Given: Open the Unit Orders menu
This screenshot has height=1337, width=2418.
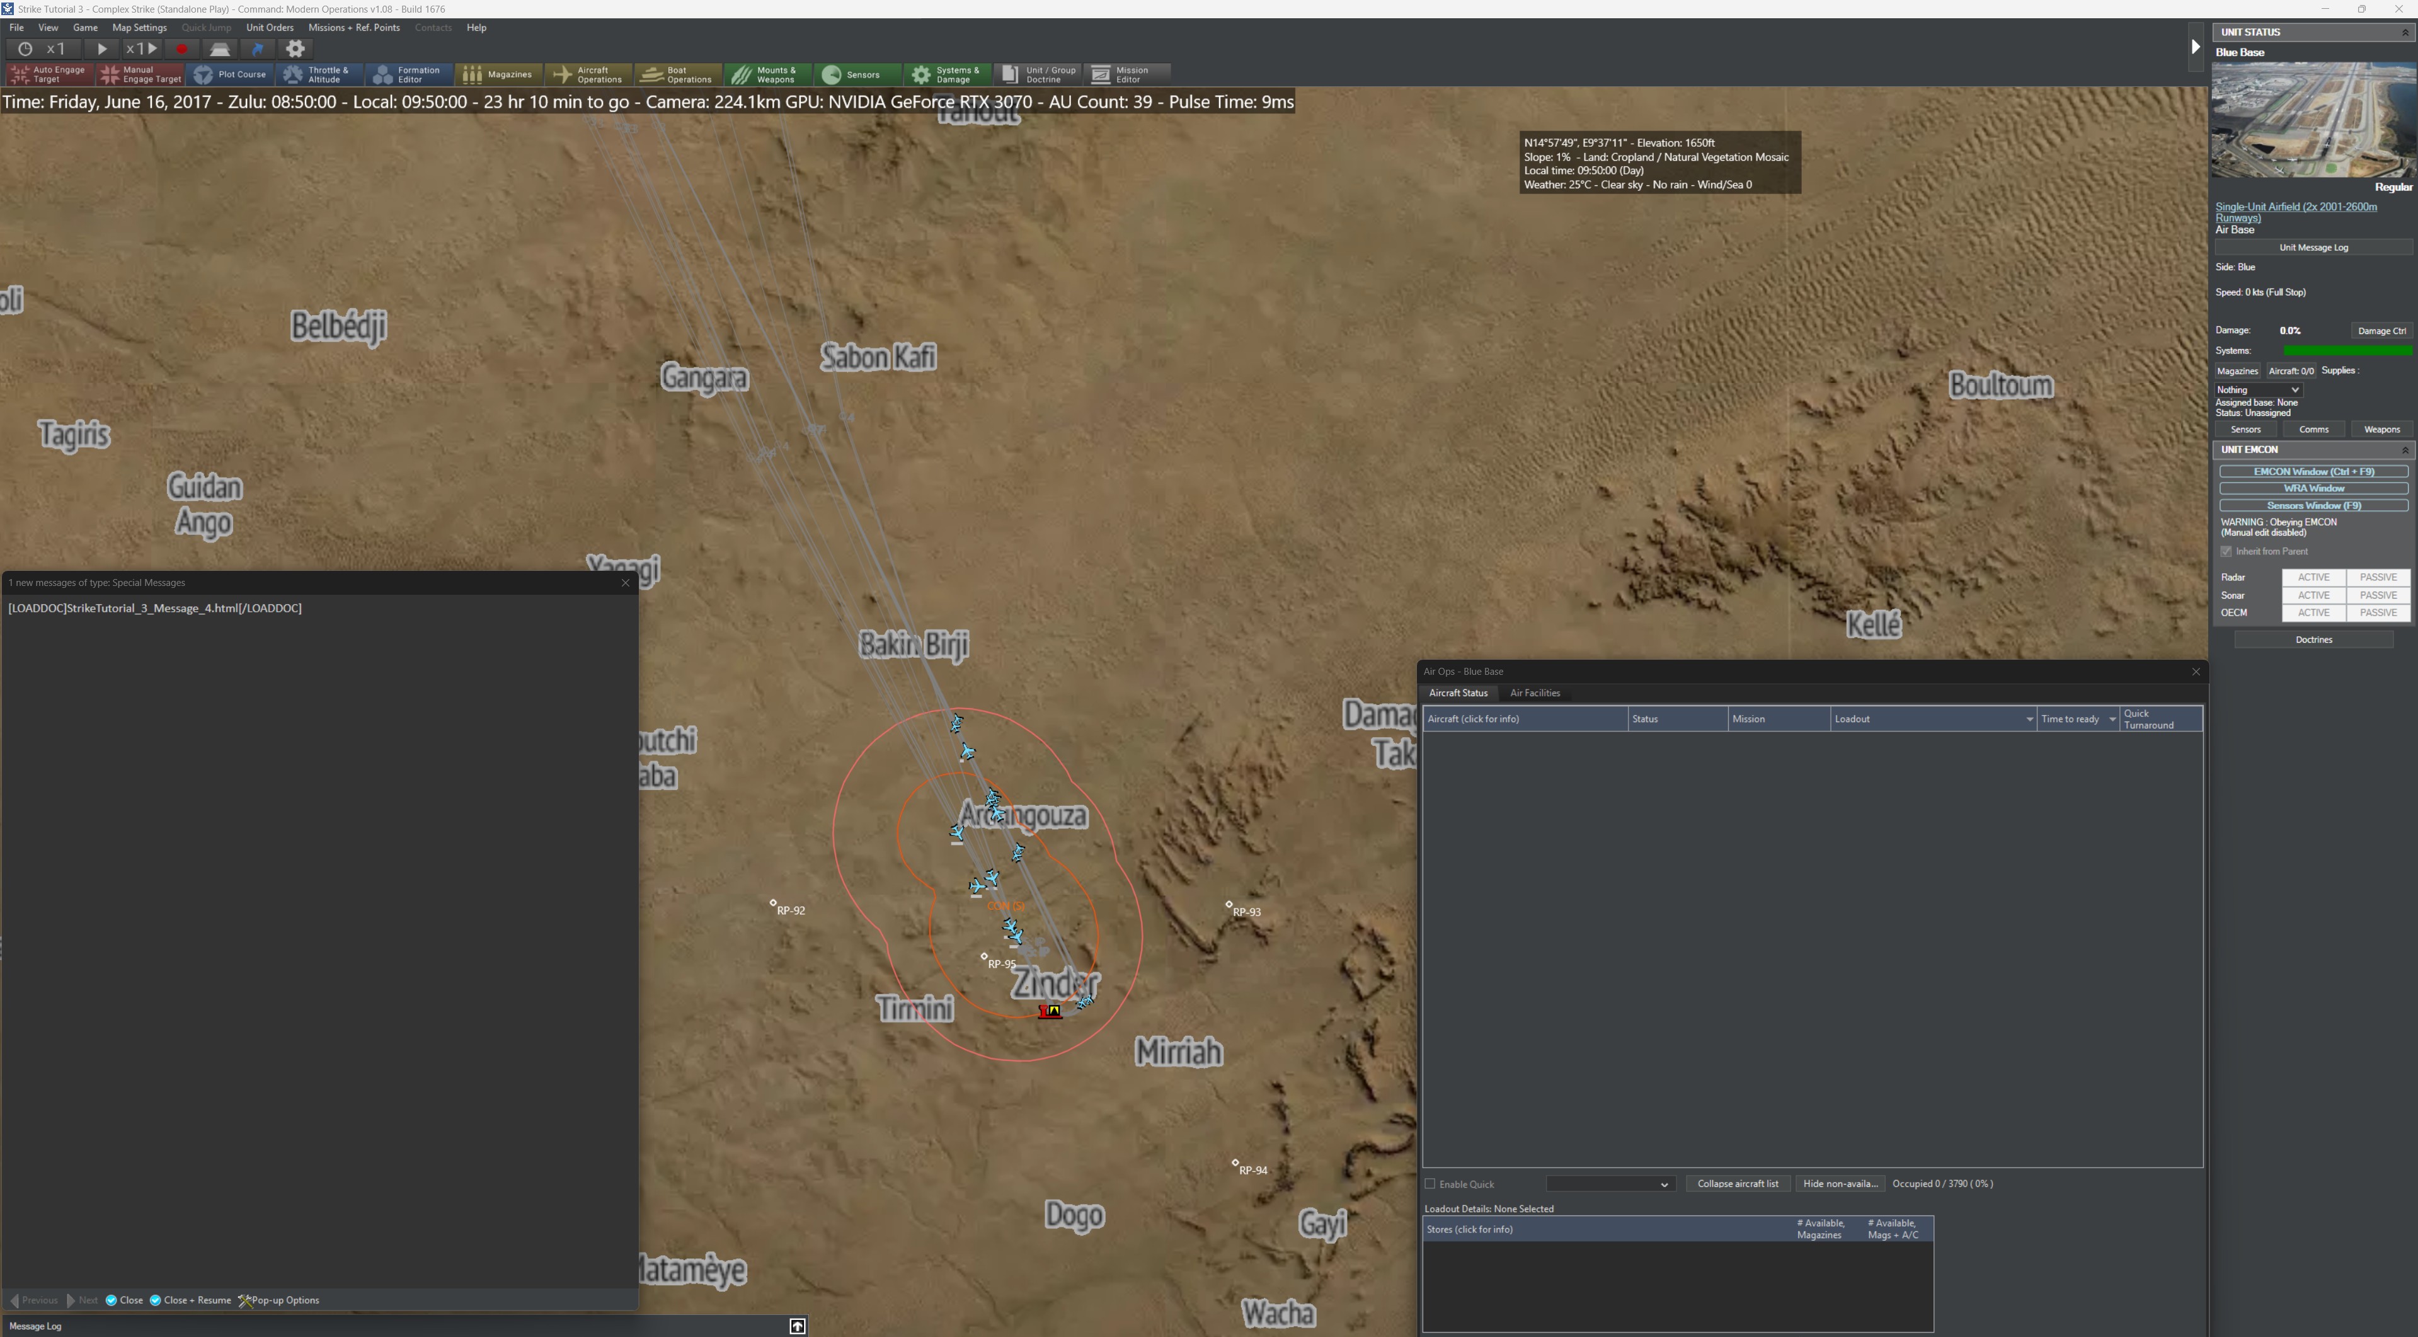Looking at the screenshot, I should click(x=270, y=27).
